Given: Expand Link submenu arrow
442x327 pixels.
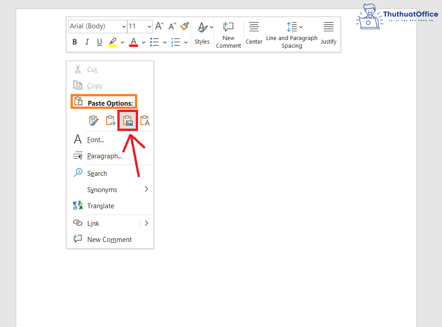Looking at the screenshot, I should point(147,223).
